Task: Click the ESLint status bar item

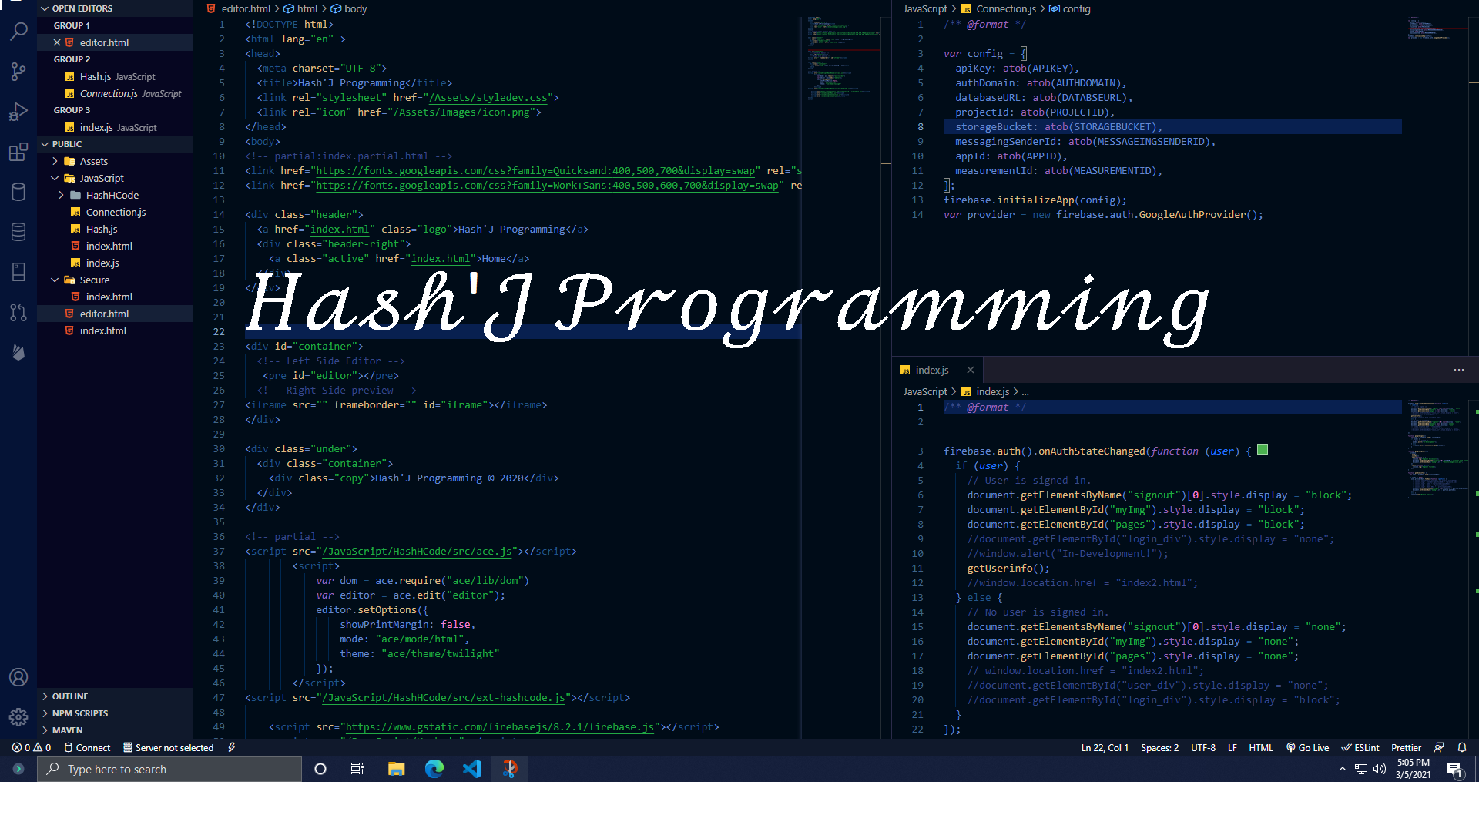Action: tap(1360, 747)
